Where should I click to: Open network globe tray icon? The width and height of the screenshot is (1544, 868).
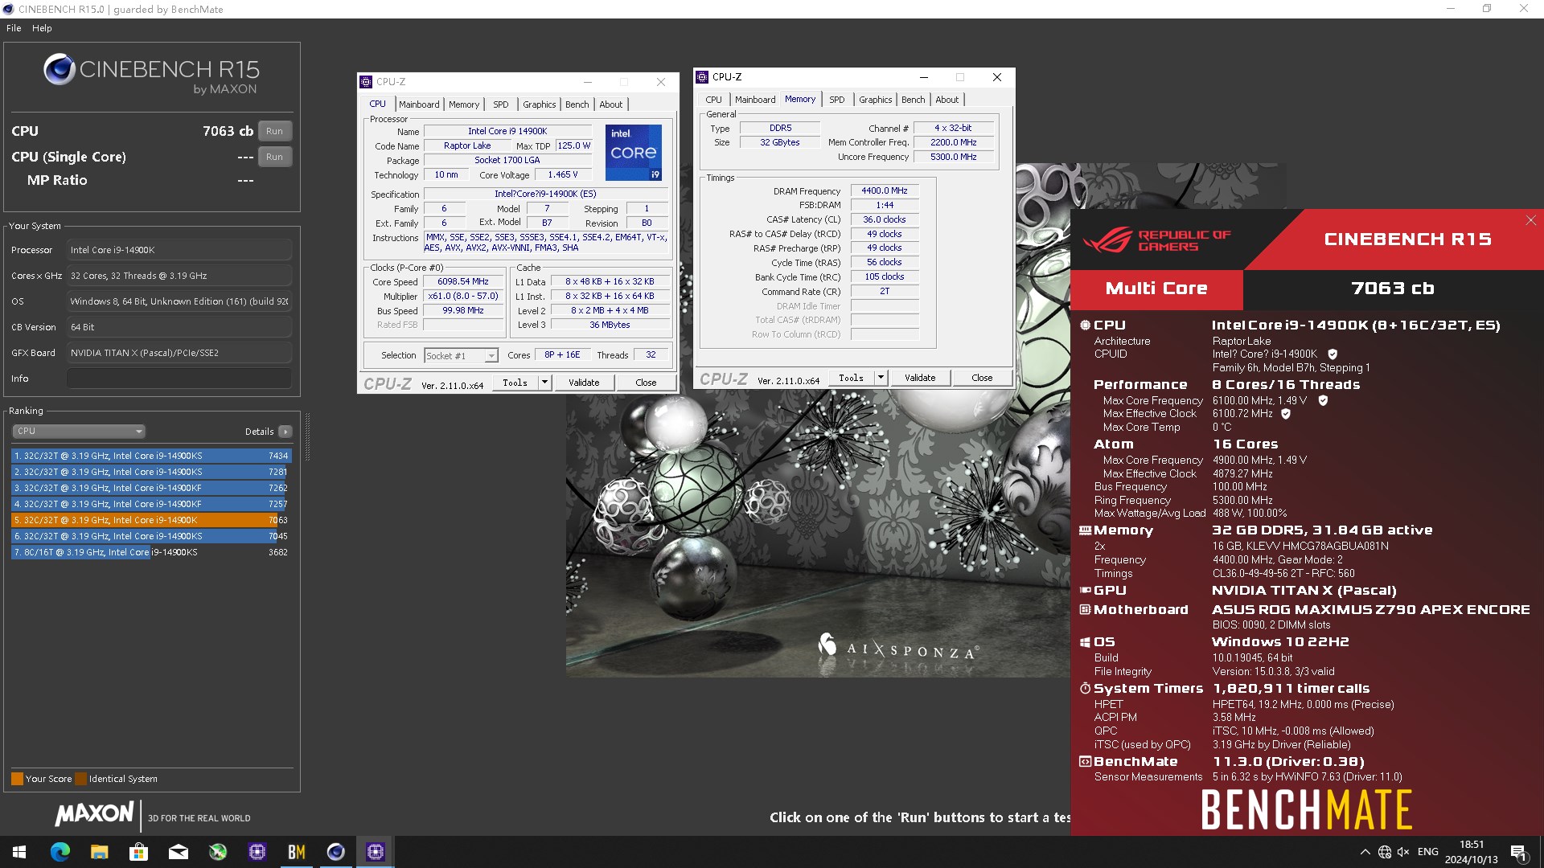(x=1384, y=852)
